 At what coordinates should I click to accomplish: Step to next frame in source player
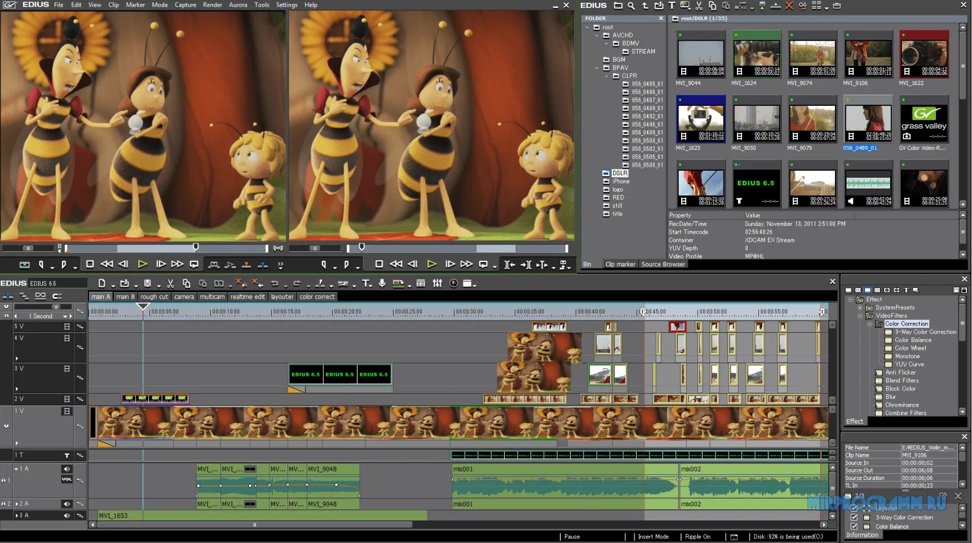161,264
